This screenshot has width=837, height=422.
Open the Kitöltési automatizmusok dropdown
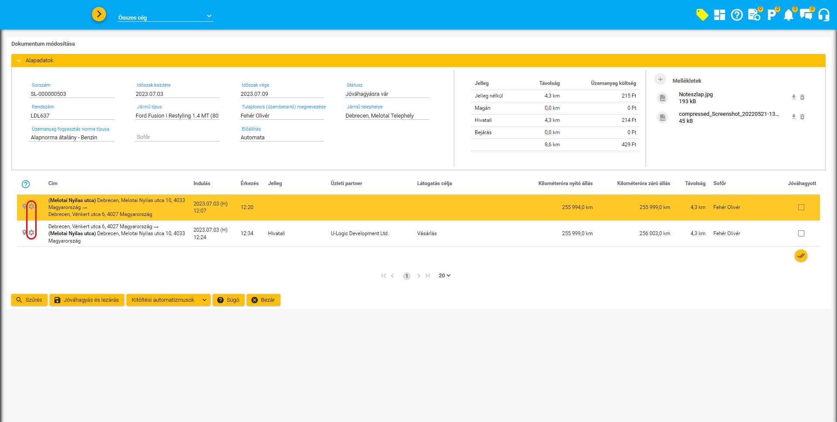point(168,300)
